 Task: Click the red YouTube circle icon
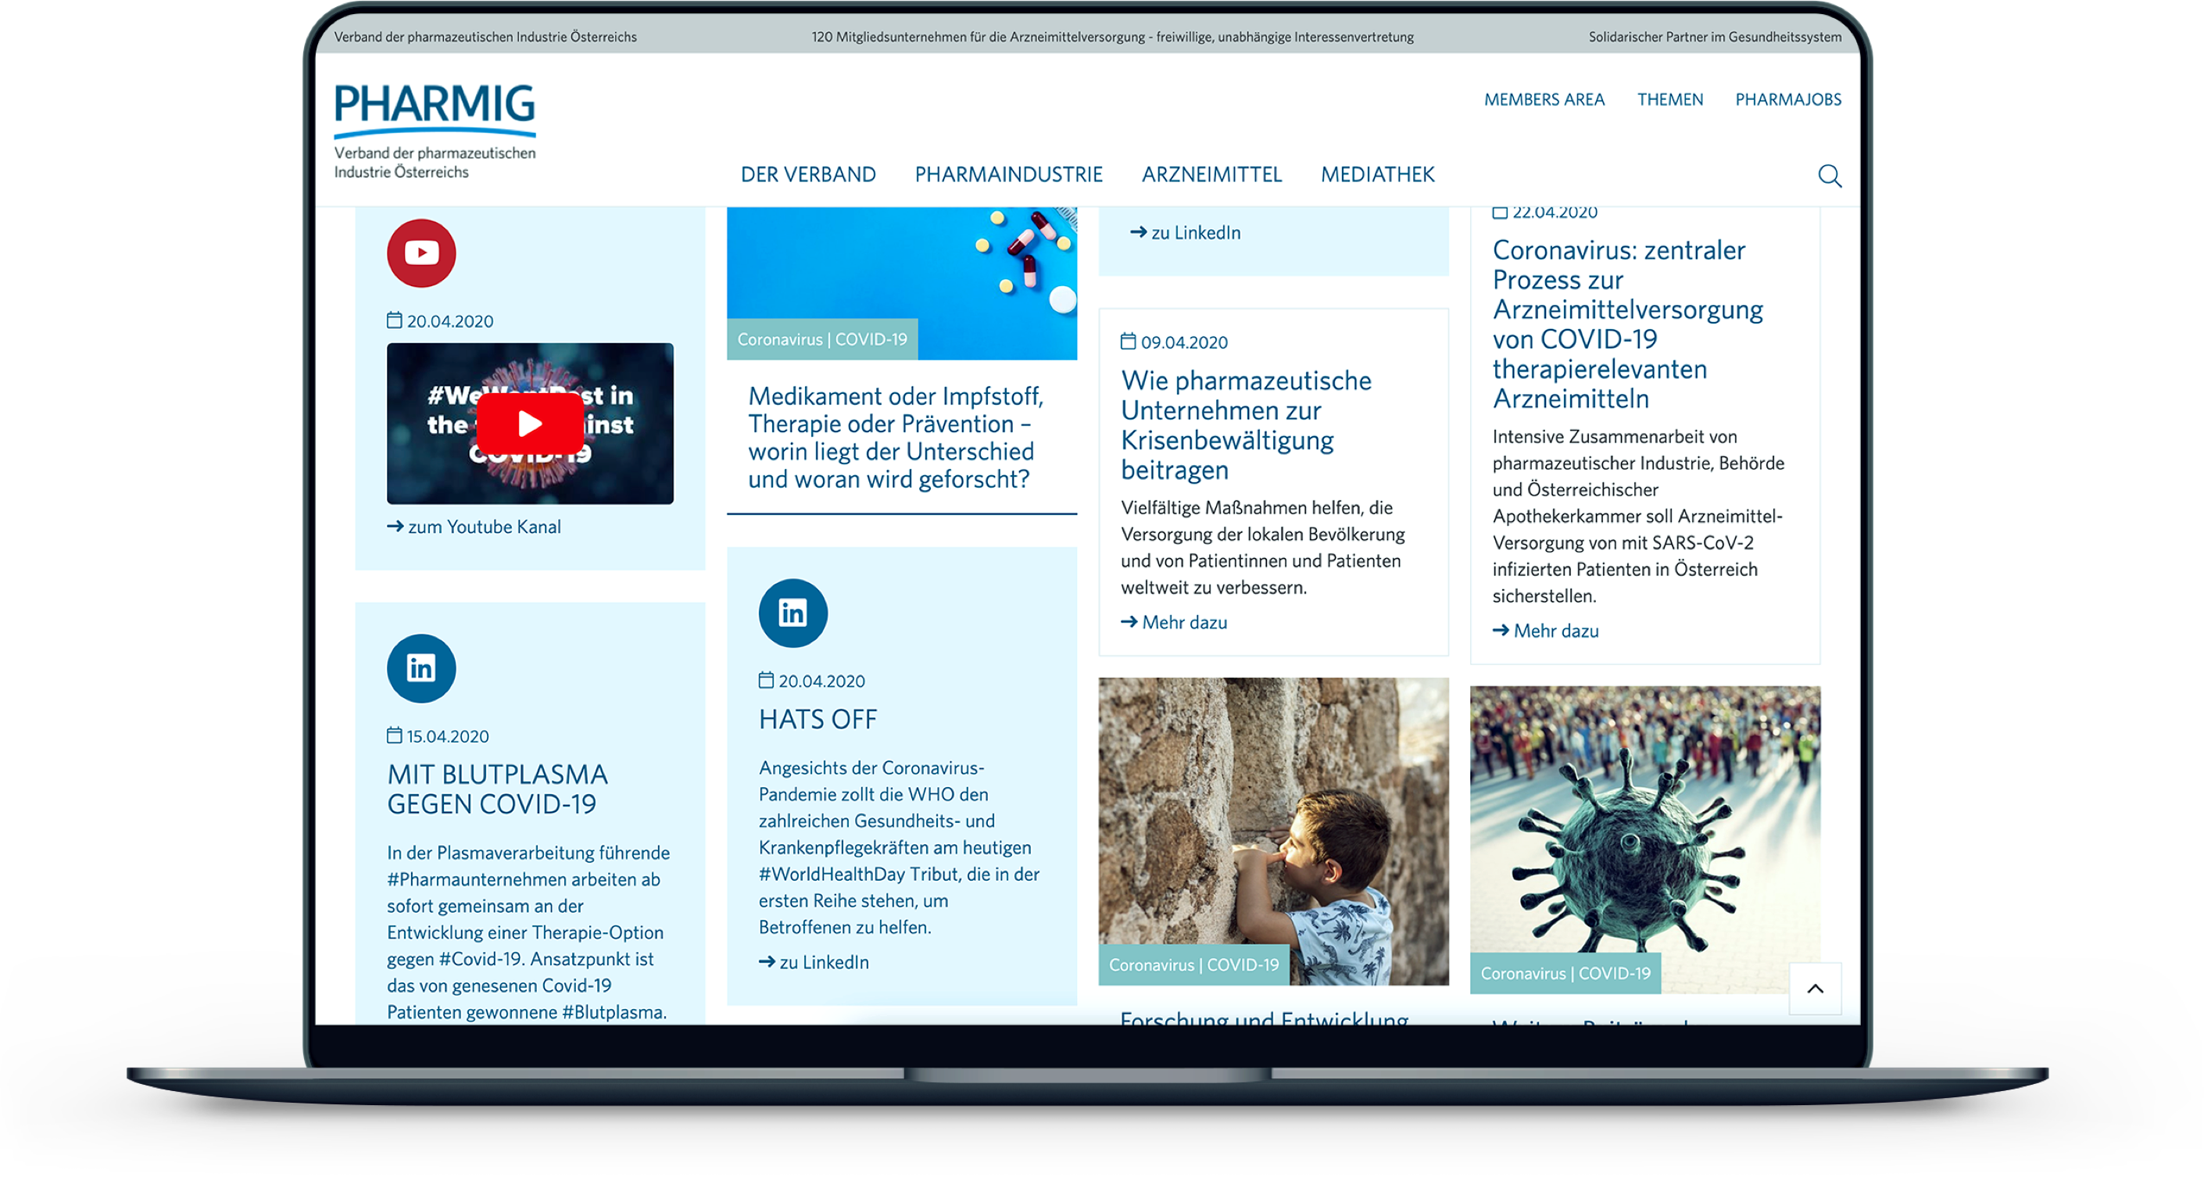coord(421,252)
